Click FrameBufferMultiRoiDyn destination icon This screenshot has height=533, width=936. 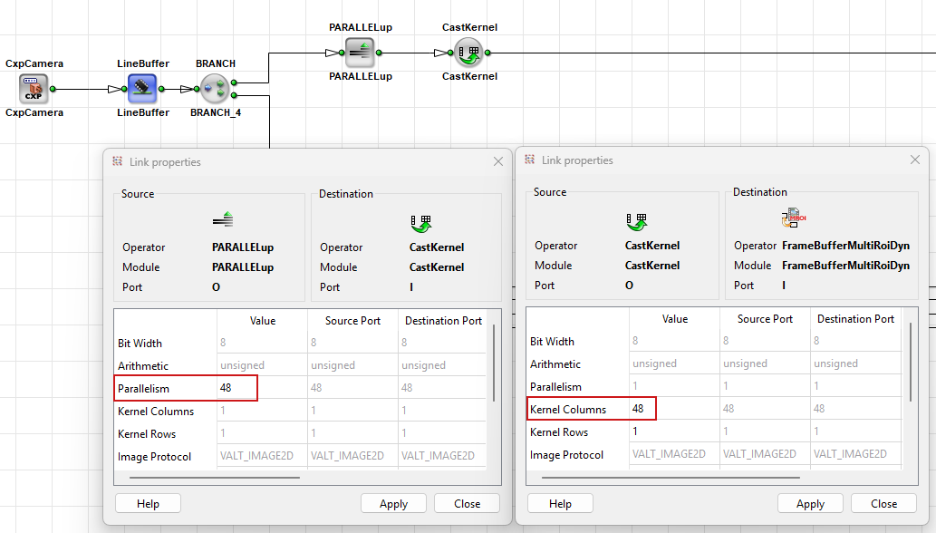[794, 218]
